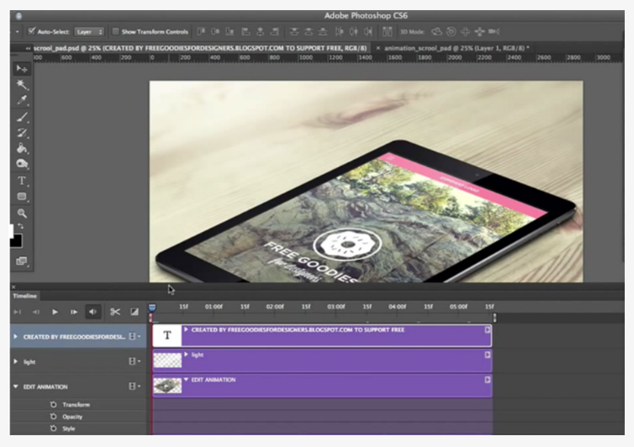
Task: Open filmstrip menu for CREATED BY track
Action: pyautogui.click(x=134, y=337)
